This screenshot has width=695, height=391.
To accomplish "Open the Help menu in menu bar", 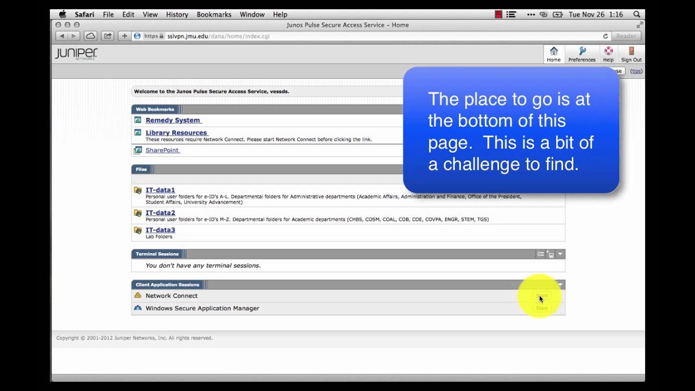I will tap(280, 15).
